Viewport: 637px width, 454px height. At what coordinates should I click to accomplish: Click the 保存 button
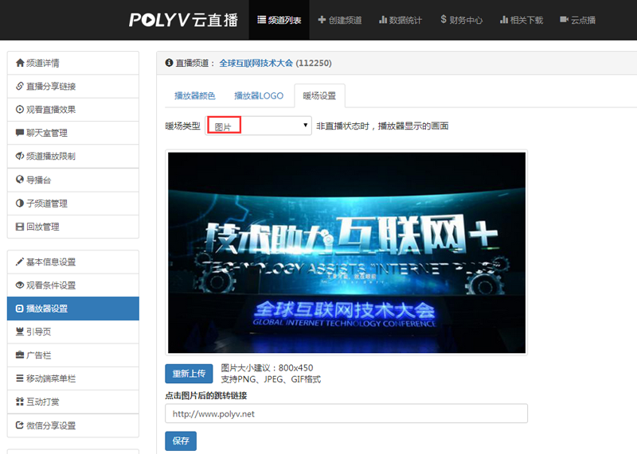(181, 441)
